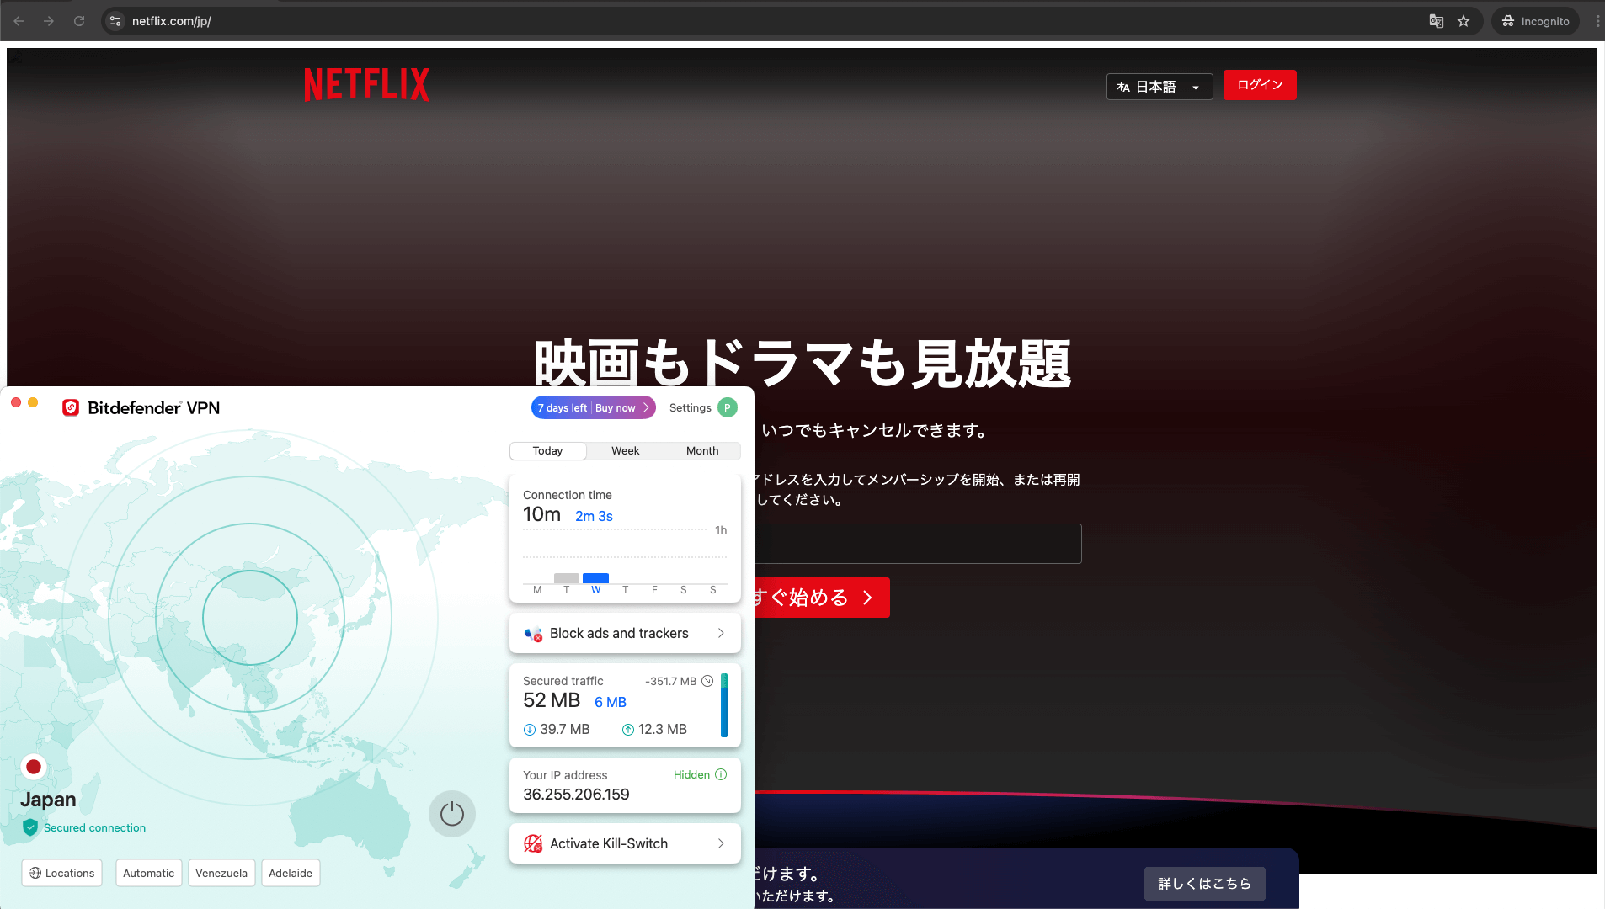Screen dimensions: 1605x909
Task: Click the Secured connection shield icon
Action: [x=30, y=827]
